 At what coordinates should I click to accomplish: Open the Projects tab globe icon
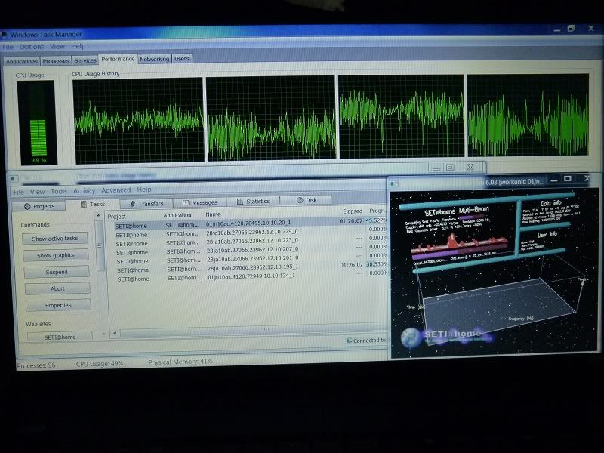tap(28, 205)
